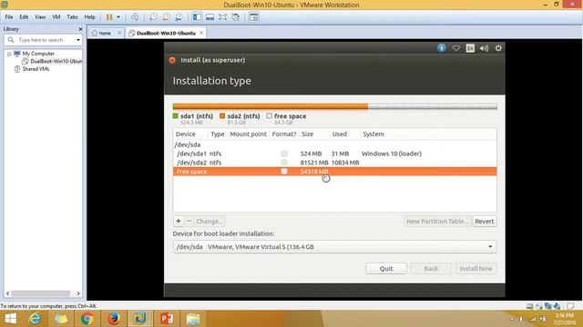Viewport: 583px width, 327px height.
Task: Click the orange sda2 segment in partition bar
Action: pyautogui.click(x=271, y=106)
